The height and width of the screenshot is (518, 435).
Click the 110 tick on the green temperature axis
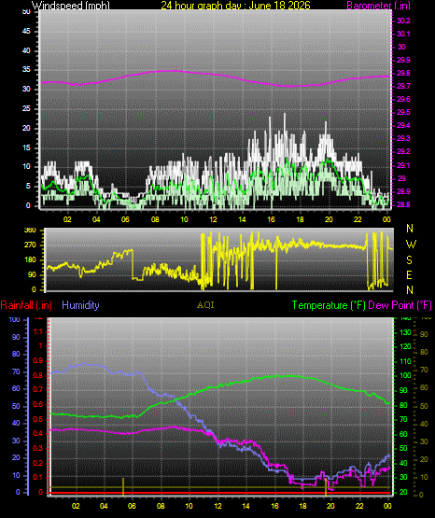point(405,361)
